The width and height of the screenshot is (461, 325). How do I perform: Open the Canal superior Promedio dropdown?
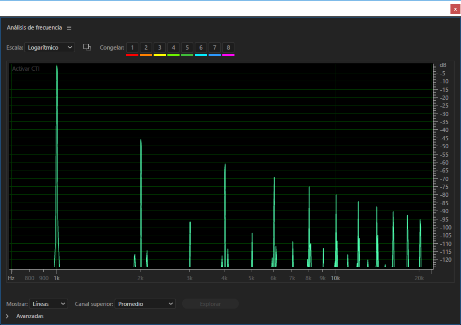(145, 304)
